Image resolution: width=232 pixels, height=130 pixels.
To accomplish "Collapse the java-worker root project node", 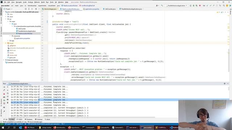I will pos(4,12).
